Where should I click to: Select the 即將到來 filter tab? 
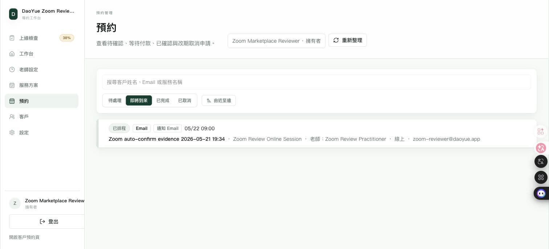139,101
